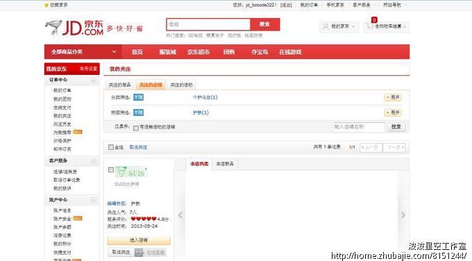Click the 护肤(1) tag filter
Viewport: 472px width, 261px height.
(201, 112)
